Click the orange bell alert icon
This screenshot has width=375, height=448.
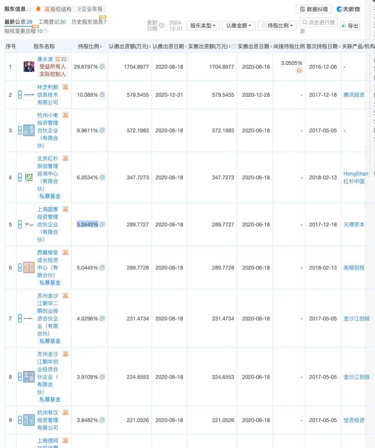tap(38, 9)
